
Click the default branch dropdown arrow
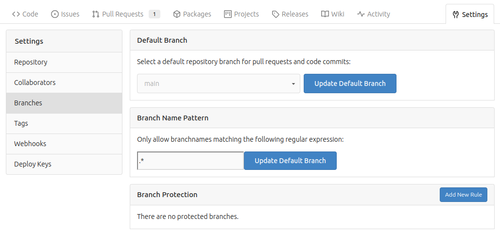[x=293, y=84]
